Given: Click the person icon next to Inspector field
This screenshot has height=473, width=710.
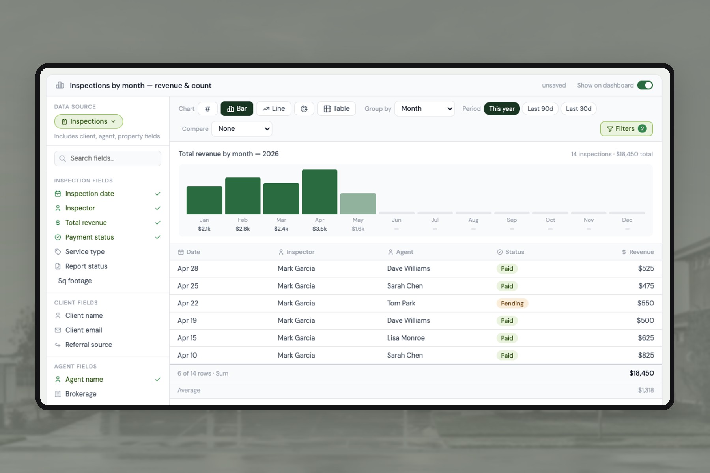Looking at the screenshot, I should click(x=58, y=208).
